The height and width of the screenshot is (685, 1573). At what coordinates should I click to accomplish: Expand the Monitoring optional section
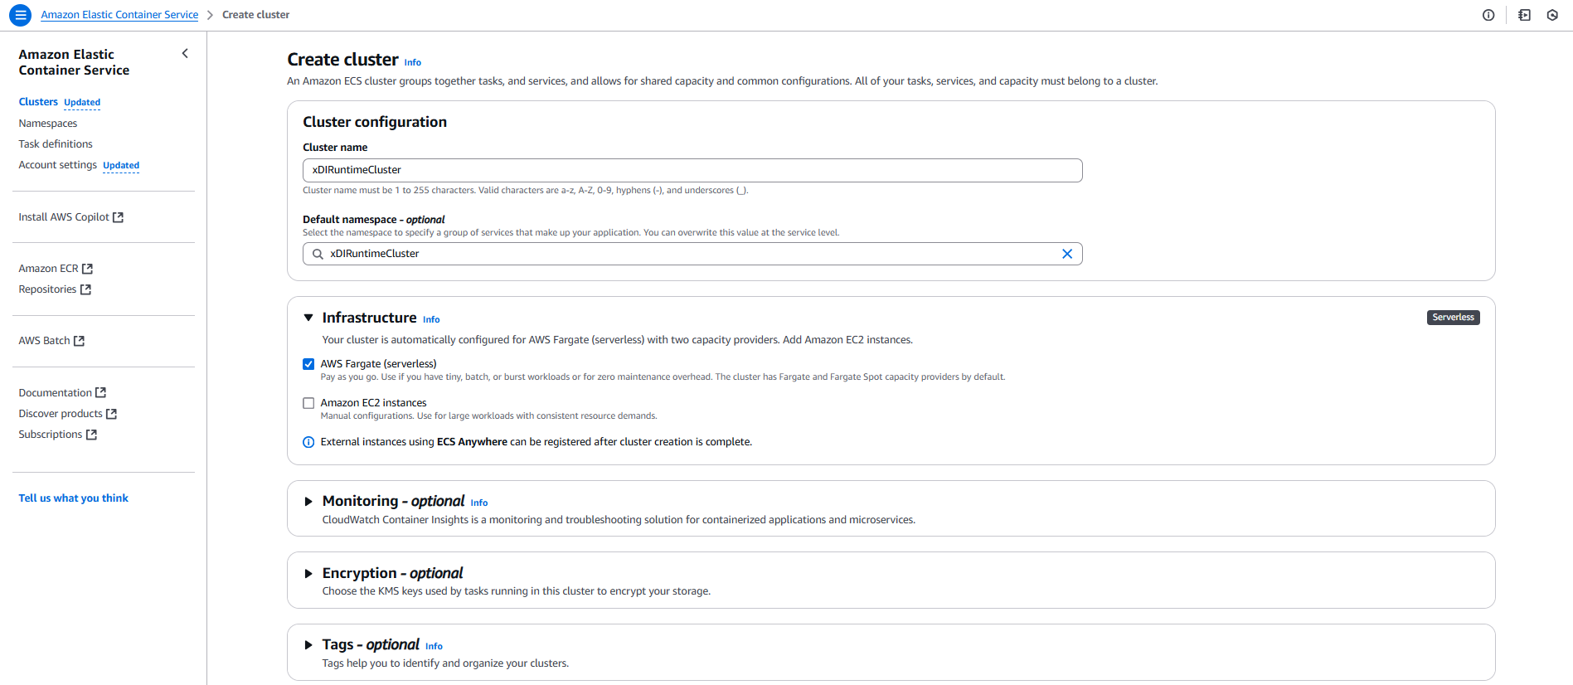pos(308,502)
